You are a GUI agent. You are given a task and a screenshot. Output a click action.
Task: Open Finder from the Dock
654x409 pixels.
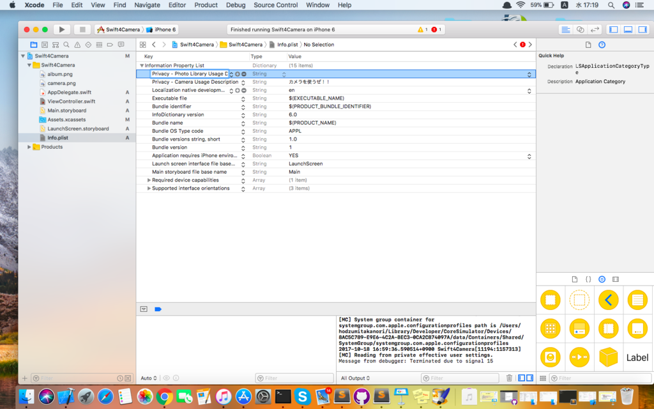click(26, 396)
